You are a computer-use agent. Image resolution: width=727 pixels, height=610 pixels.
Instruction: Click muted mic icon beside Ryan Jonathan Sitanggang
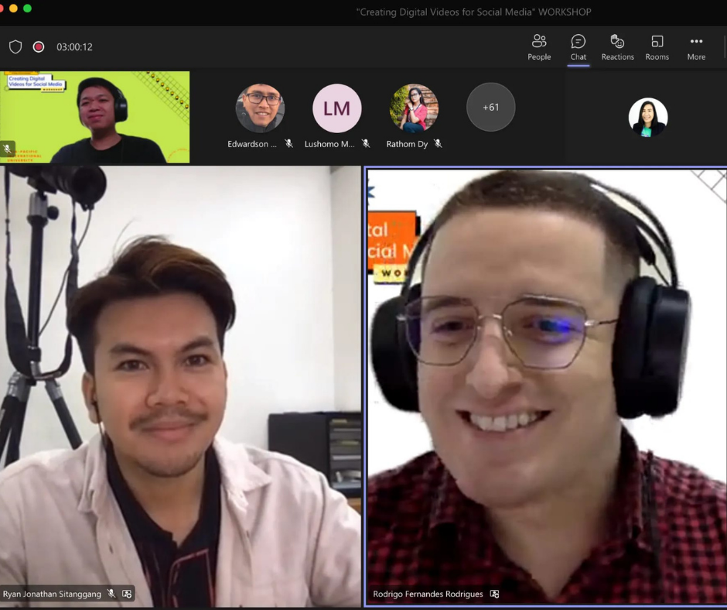pos(111,594)
